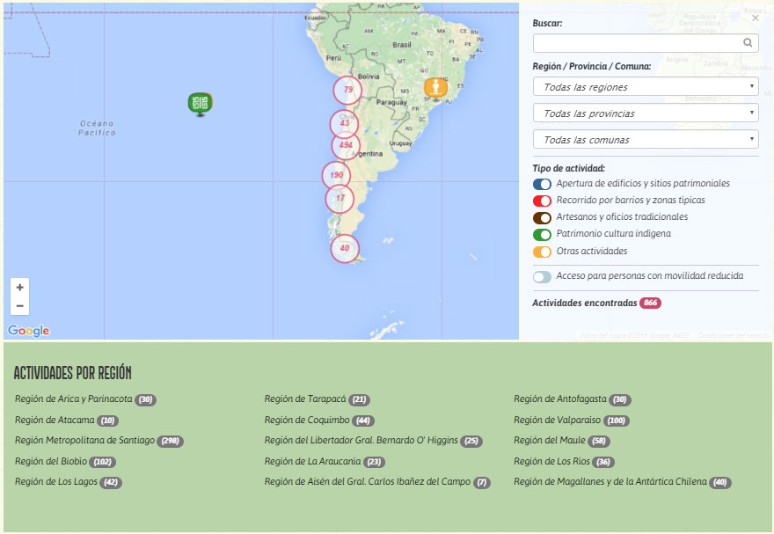Click the orange info marker near Brazil
This screenshot has width=774, height=534.
tap(435, 88)
